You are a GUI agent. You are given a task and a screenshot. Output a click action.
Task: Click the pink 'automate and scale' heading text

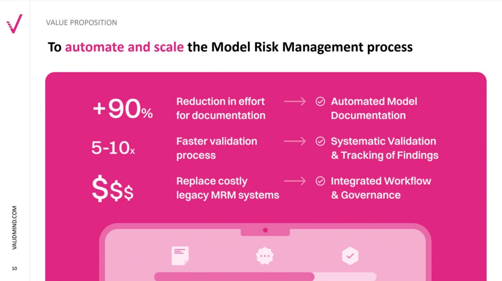tap(124, 47)
